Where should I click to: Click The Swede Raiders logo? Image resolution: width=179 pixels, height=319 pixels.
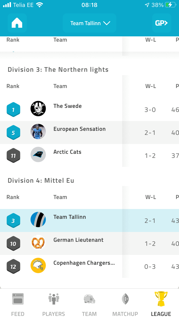tap(38, 108)
